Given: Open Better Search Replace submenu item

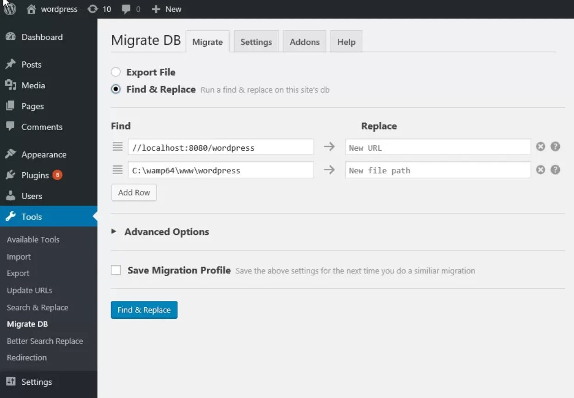Looking at the screenshot, I should pos(45,341).
